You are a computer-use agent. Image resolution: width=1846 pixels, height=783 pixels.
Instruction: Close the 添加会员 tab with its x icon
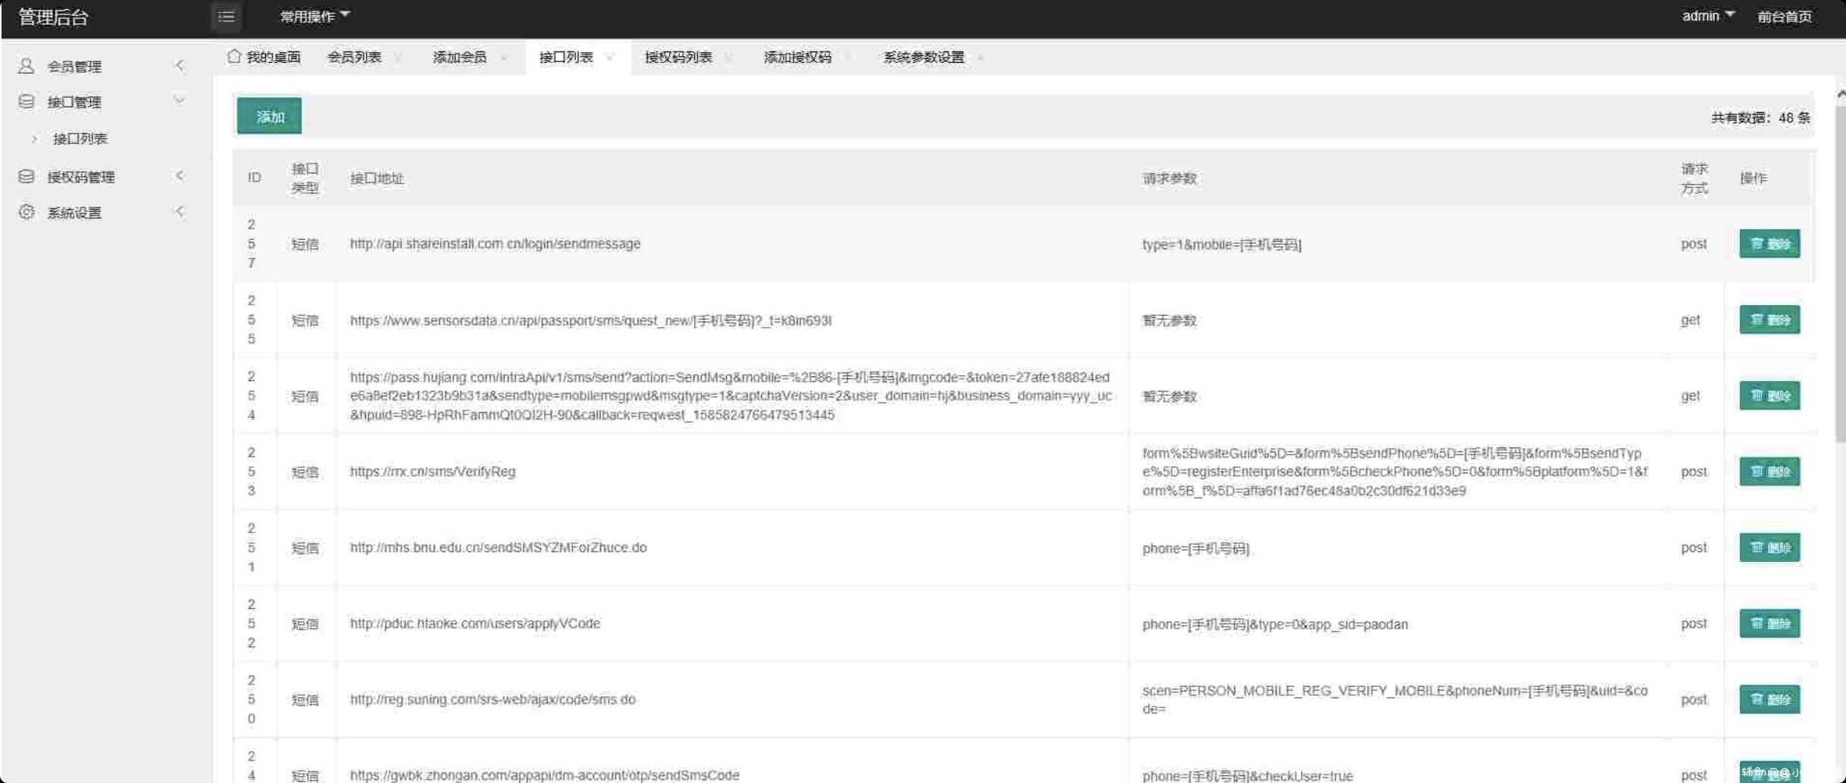(x=504, y=58)
